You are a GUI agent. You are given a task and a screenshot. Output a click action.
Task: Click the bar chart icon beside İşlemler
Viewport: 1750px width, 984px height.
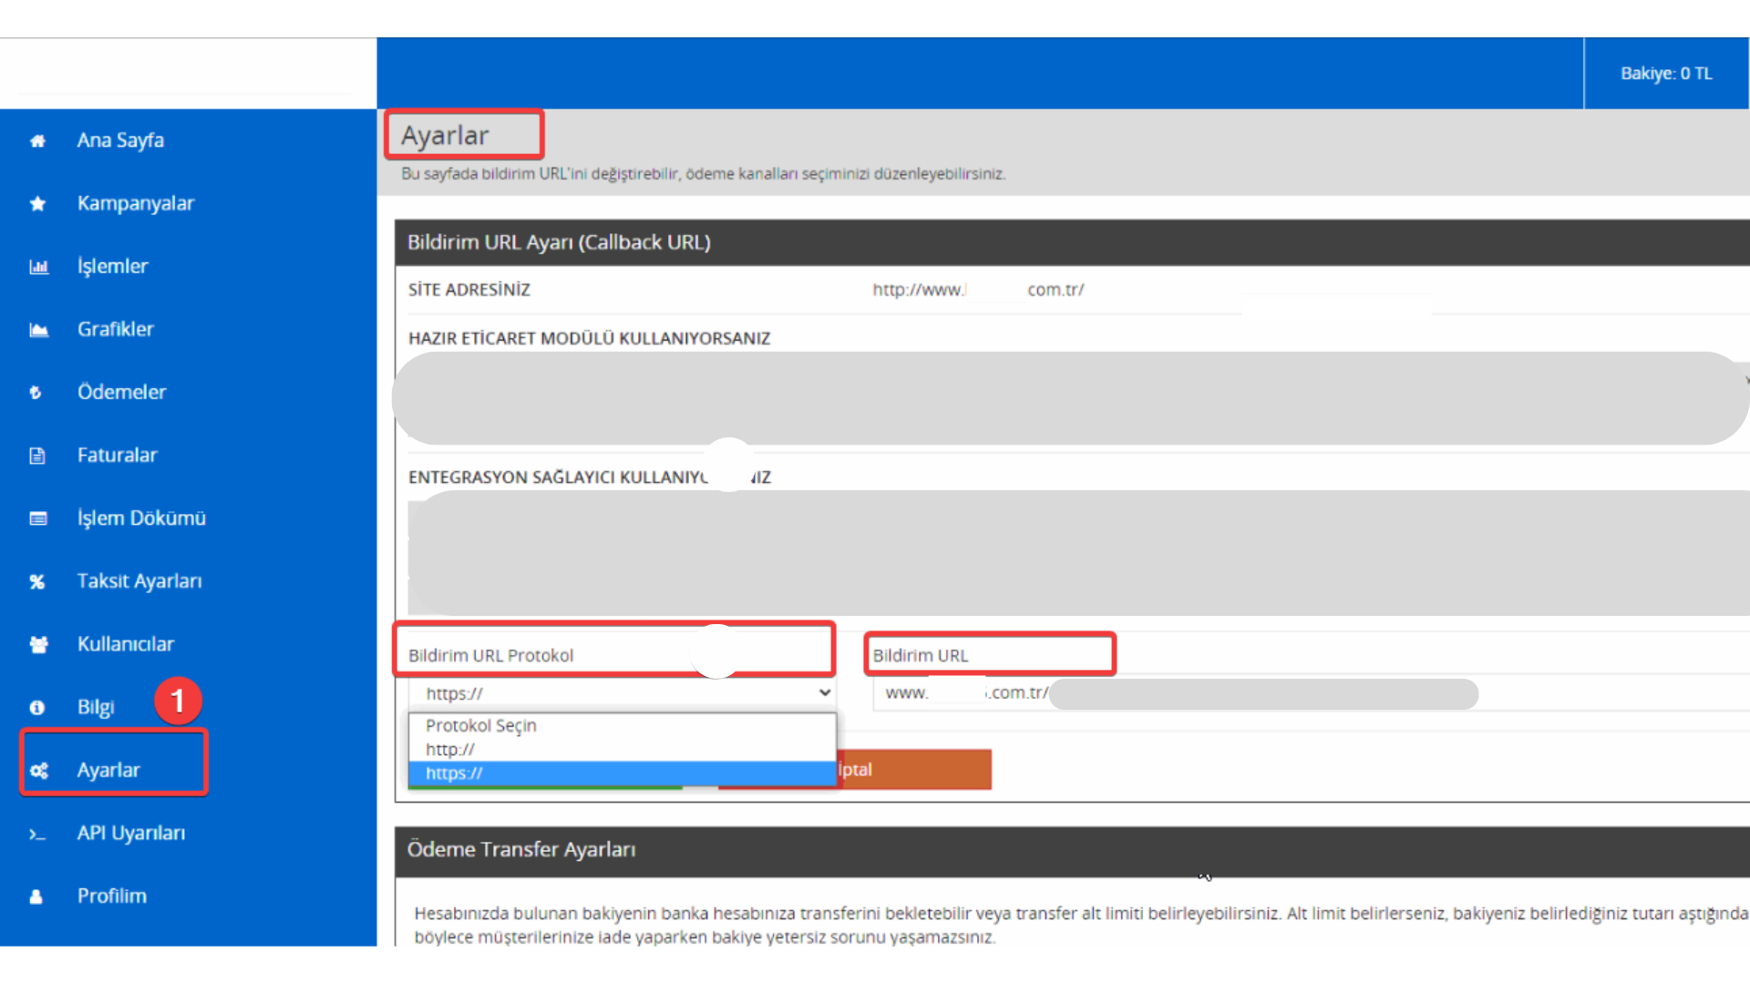38,267
